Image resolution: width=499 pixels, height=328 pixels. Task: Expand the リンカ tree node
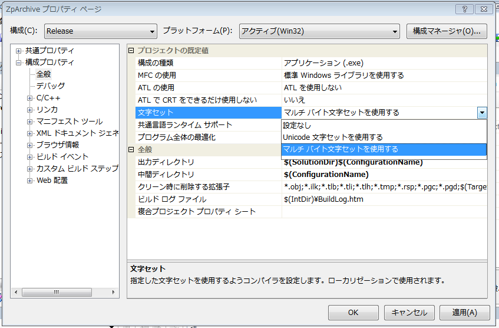[29, 110]
